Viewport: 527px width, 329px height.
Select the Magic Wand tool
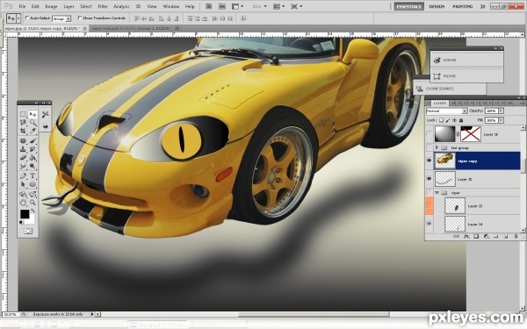pyautogui.click(x=32, y=123)
